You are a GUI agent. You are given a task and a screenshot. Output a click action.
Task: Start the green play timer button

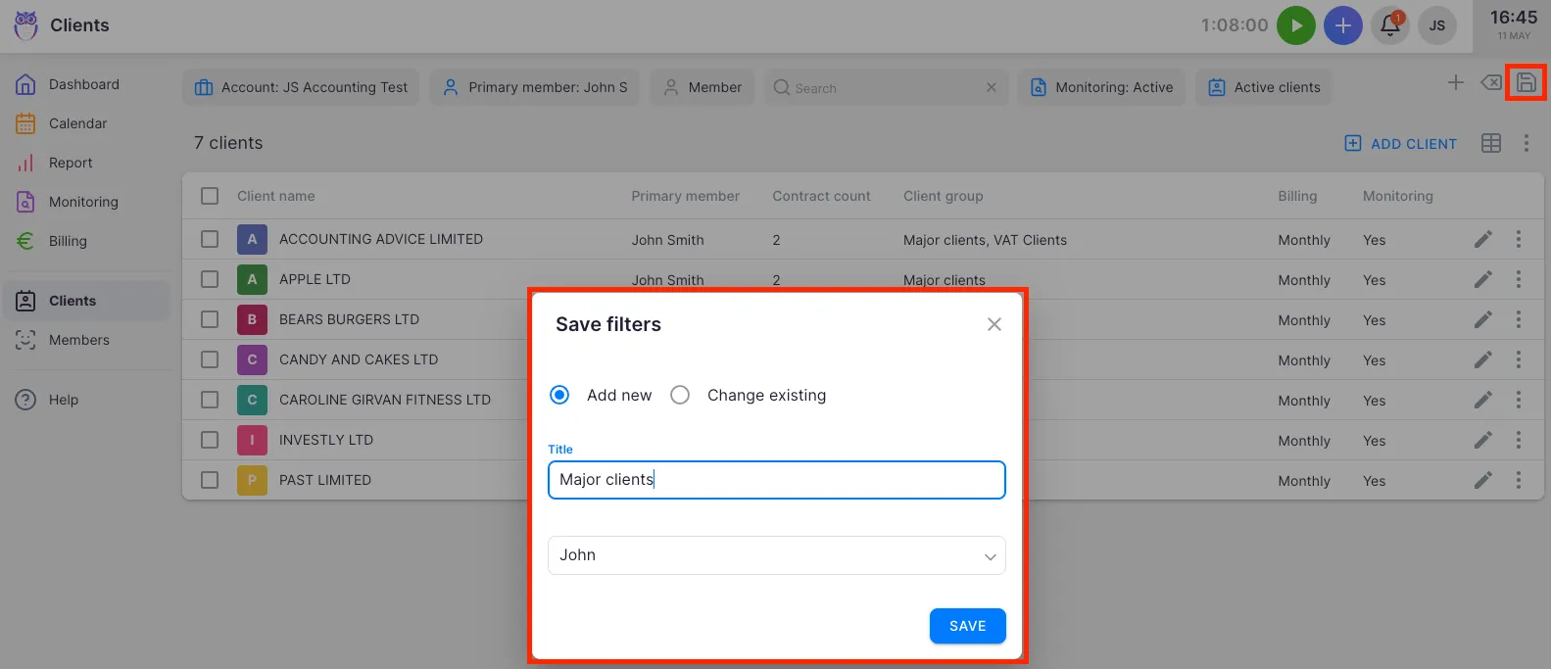click(x=1296, y=25)
